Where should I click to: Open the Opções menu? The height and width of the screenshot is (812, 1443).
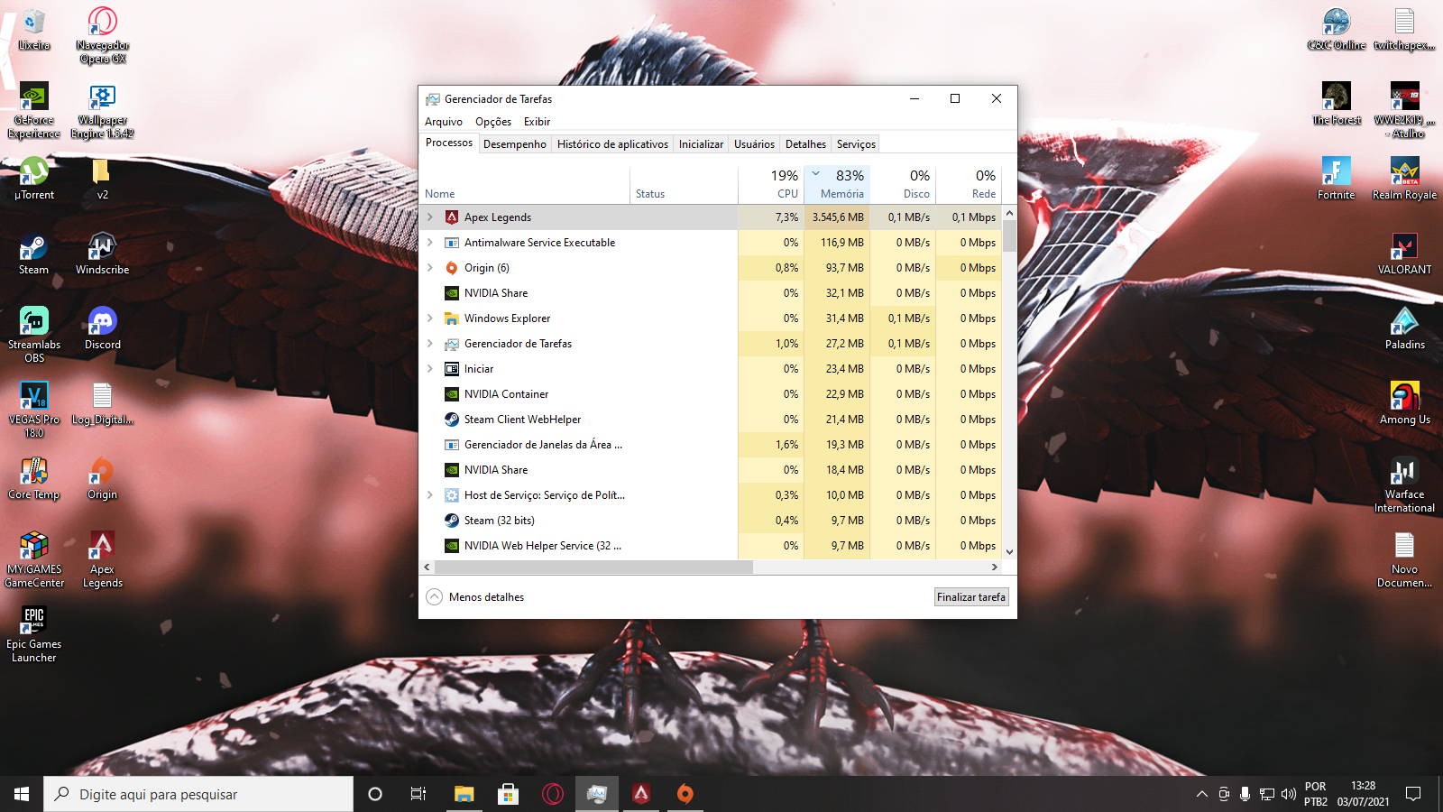tap(493, 122)
